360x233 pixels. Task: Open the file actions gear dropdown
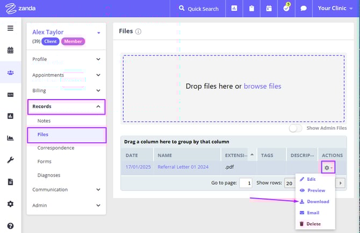point(327,167)
